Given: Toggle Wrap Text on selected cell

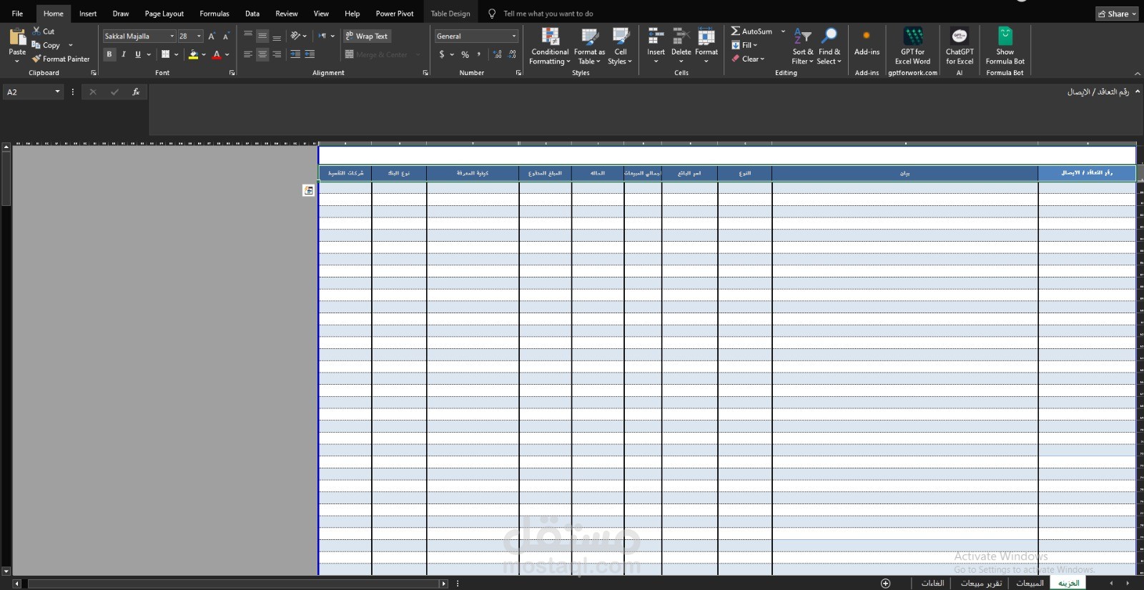Looking at the screenshot, I should coord(367,36).
